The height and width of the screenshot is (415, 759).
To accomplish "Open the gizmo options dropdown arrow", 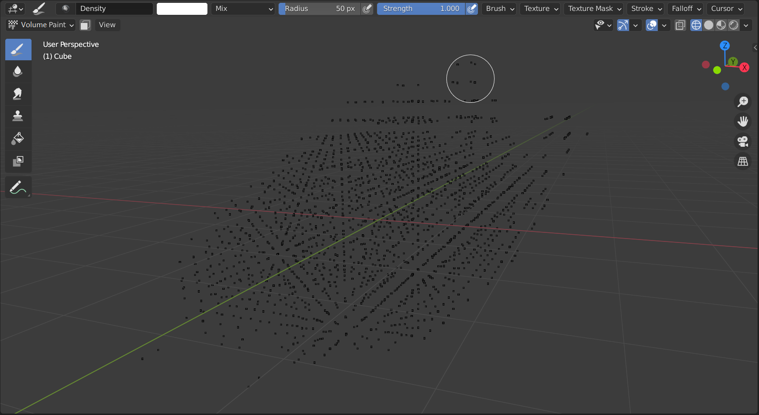I will pos(635,25).
